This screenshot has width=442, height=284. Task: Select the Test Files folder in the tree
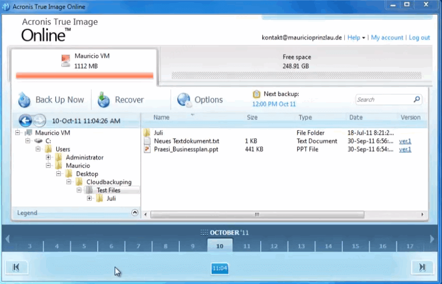tap(108, 190)
